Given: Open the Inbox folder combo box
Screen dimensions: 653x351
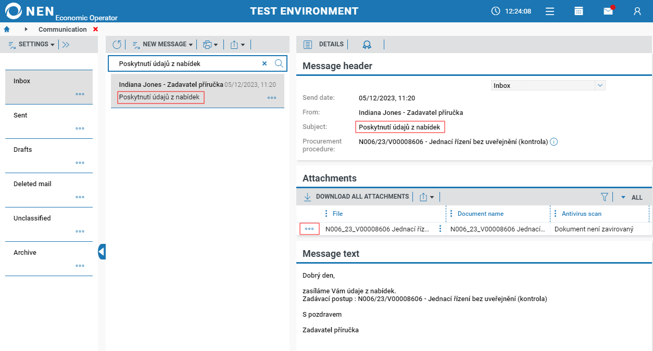Looking at the screenshot, I should pos(548,85).
